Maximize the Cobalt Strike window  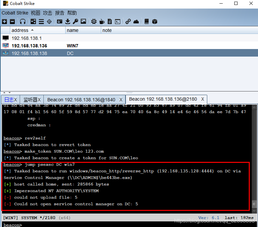coord(236,3)
